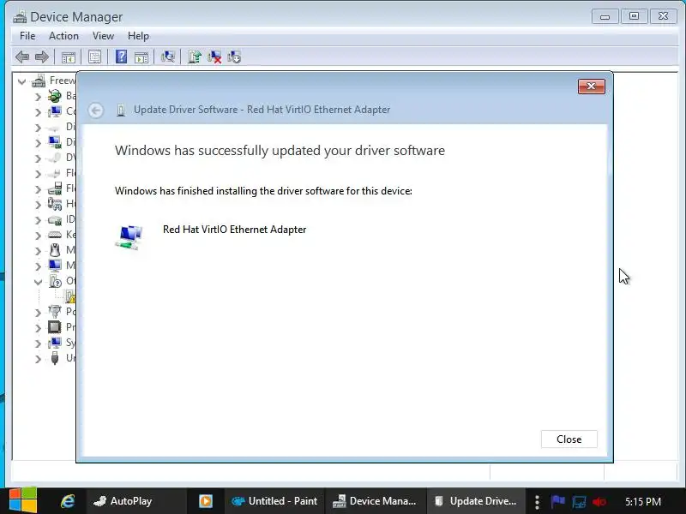Click the processor chip category icon
This screenshot has width=686, height=514.
tap(55, 327)
